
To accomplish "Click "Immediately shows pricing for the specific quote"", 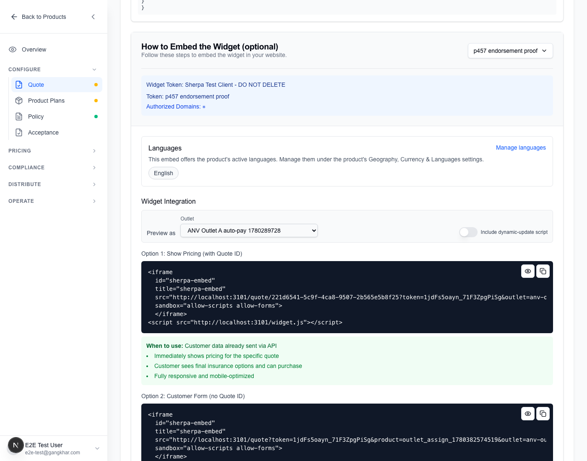I will point(216,356).
